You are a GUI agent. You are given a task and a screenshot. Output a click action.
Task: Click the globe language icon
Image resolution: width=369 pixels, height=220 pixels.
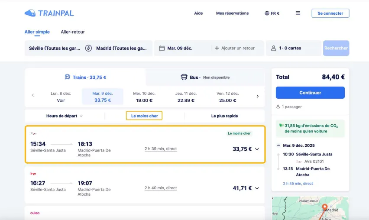(267, 13)
